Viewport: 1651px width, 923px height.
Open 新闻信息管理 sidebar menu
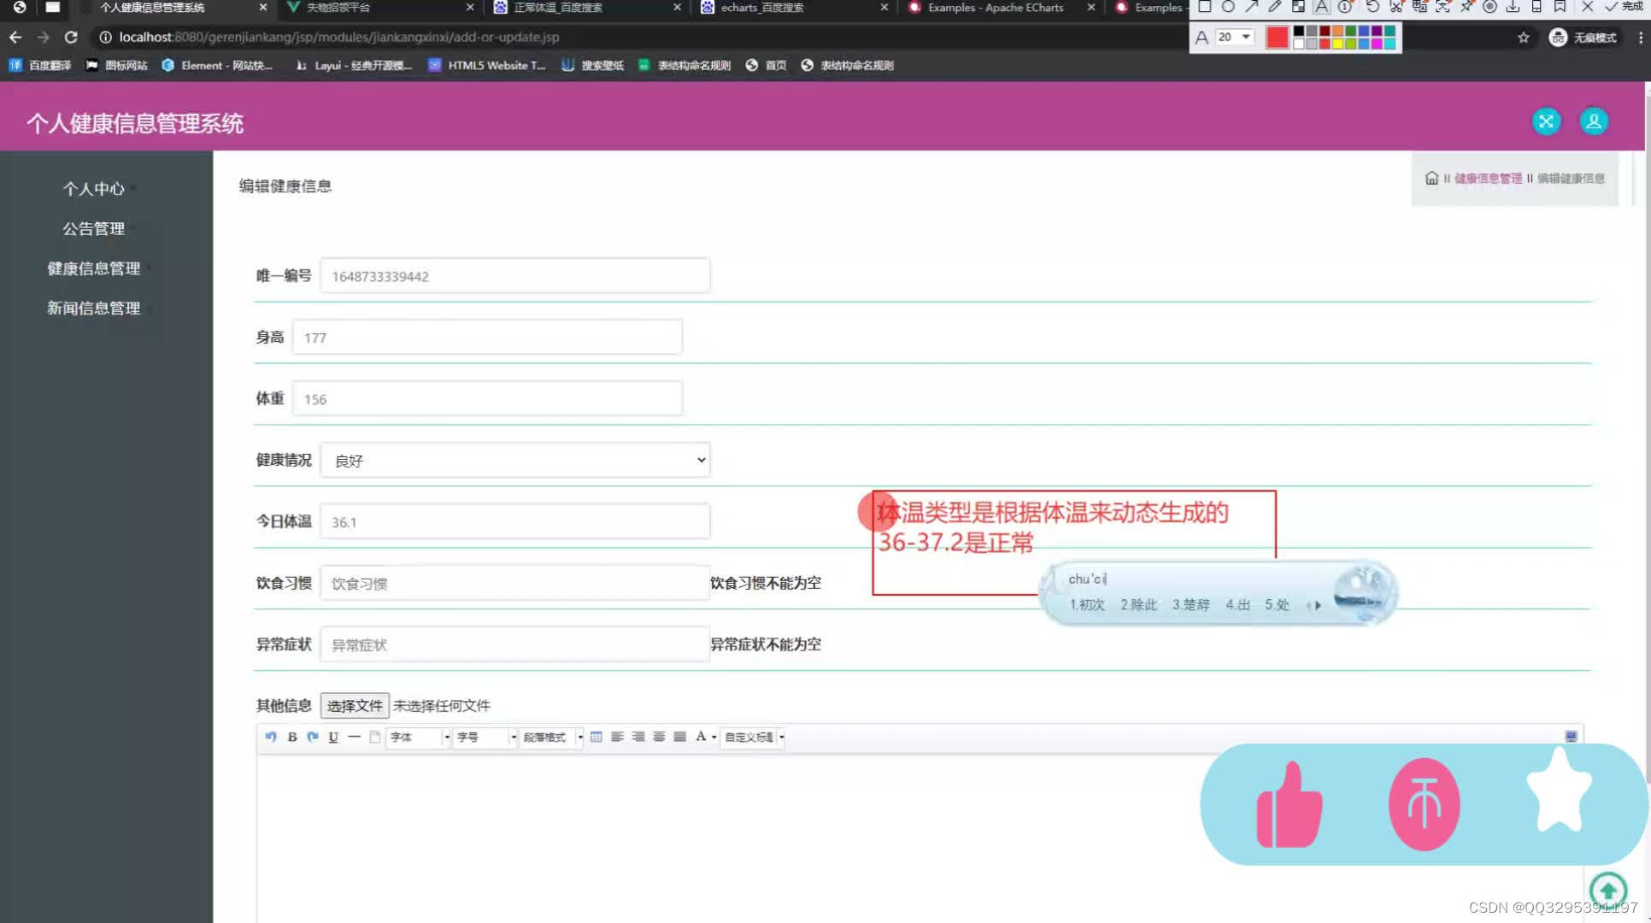click(94, 309)
